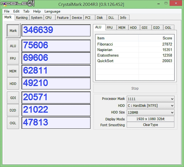184x167 pixels.
Task: Click the MEM score 62811
Action: point(35,70)
